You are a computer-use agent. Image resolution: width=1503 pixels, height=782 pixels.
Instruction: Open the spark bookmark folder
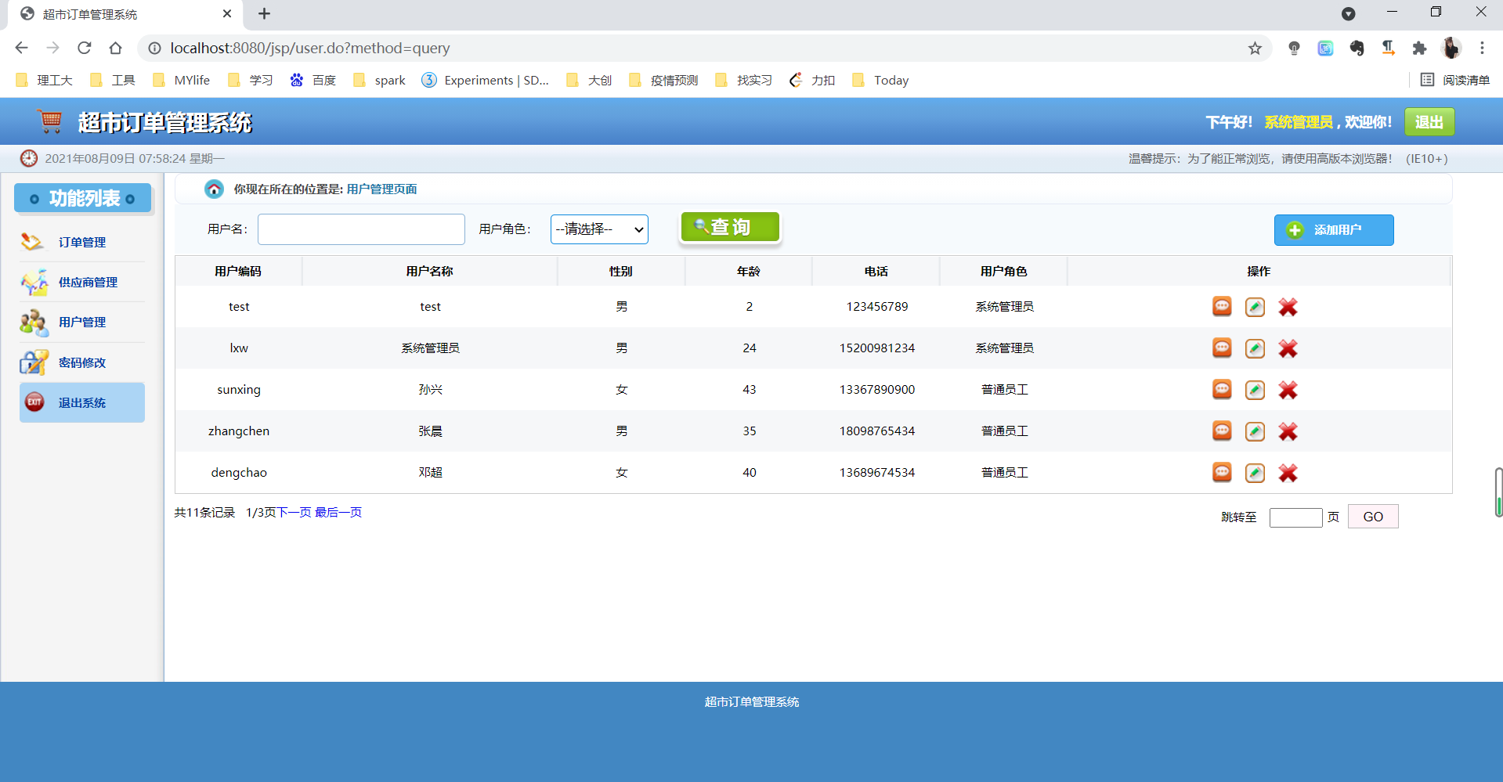click(380, 80)
